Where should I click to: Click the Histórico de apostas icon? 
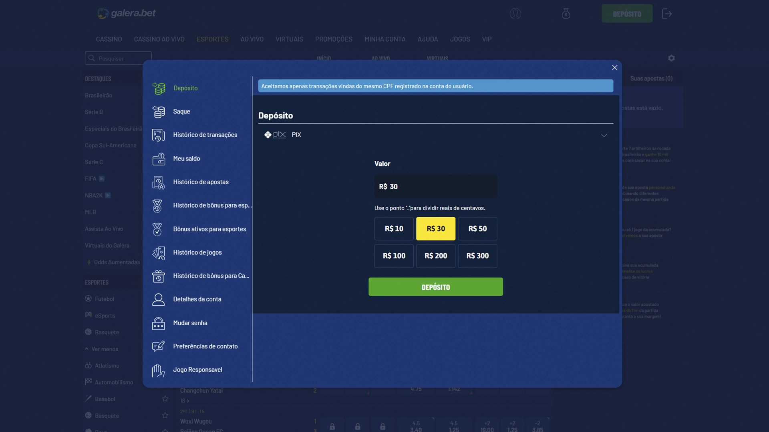[x=159, y=182]
